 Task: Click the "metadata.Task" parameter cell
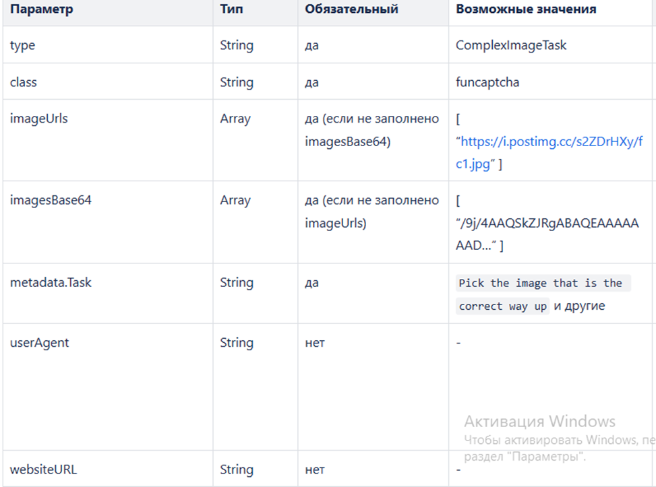(51, 282)
